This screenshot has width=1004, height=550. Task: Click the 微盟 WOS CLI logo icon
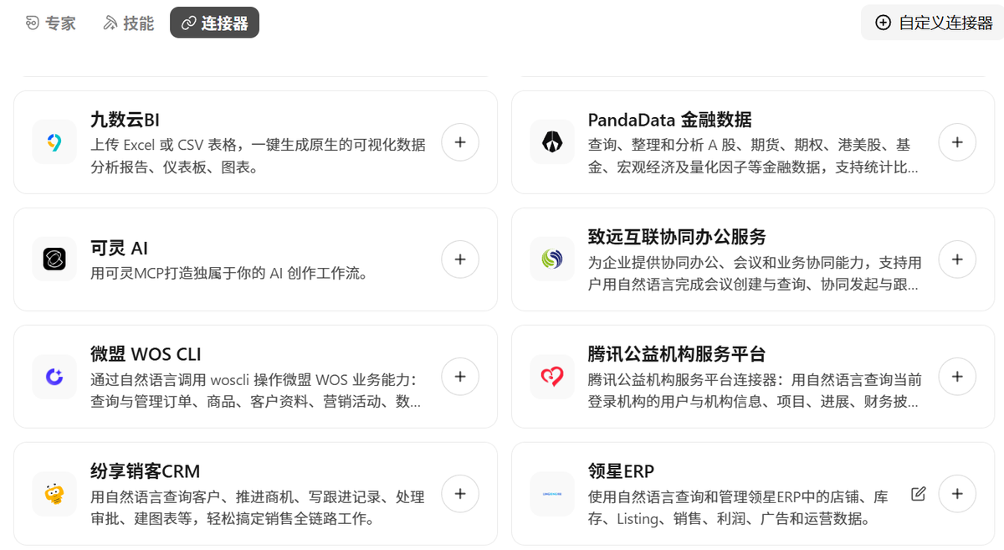click(54, 377)
